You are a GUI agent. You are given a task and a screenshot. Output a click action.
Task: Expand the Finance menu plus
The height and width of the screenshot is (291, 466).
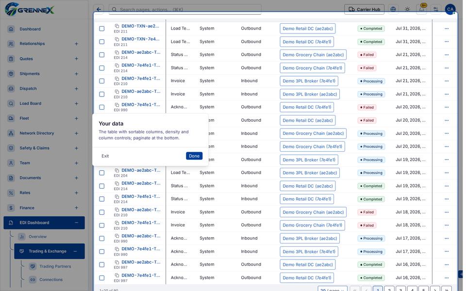[76, 208]
